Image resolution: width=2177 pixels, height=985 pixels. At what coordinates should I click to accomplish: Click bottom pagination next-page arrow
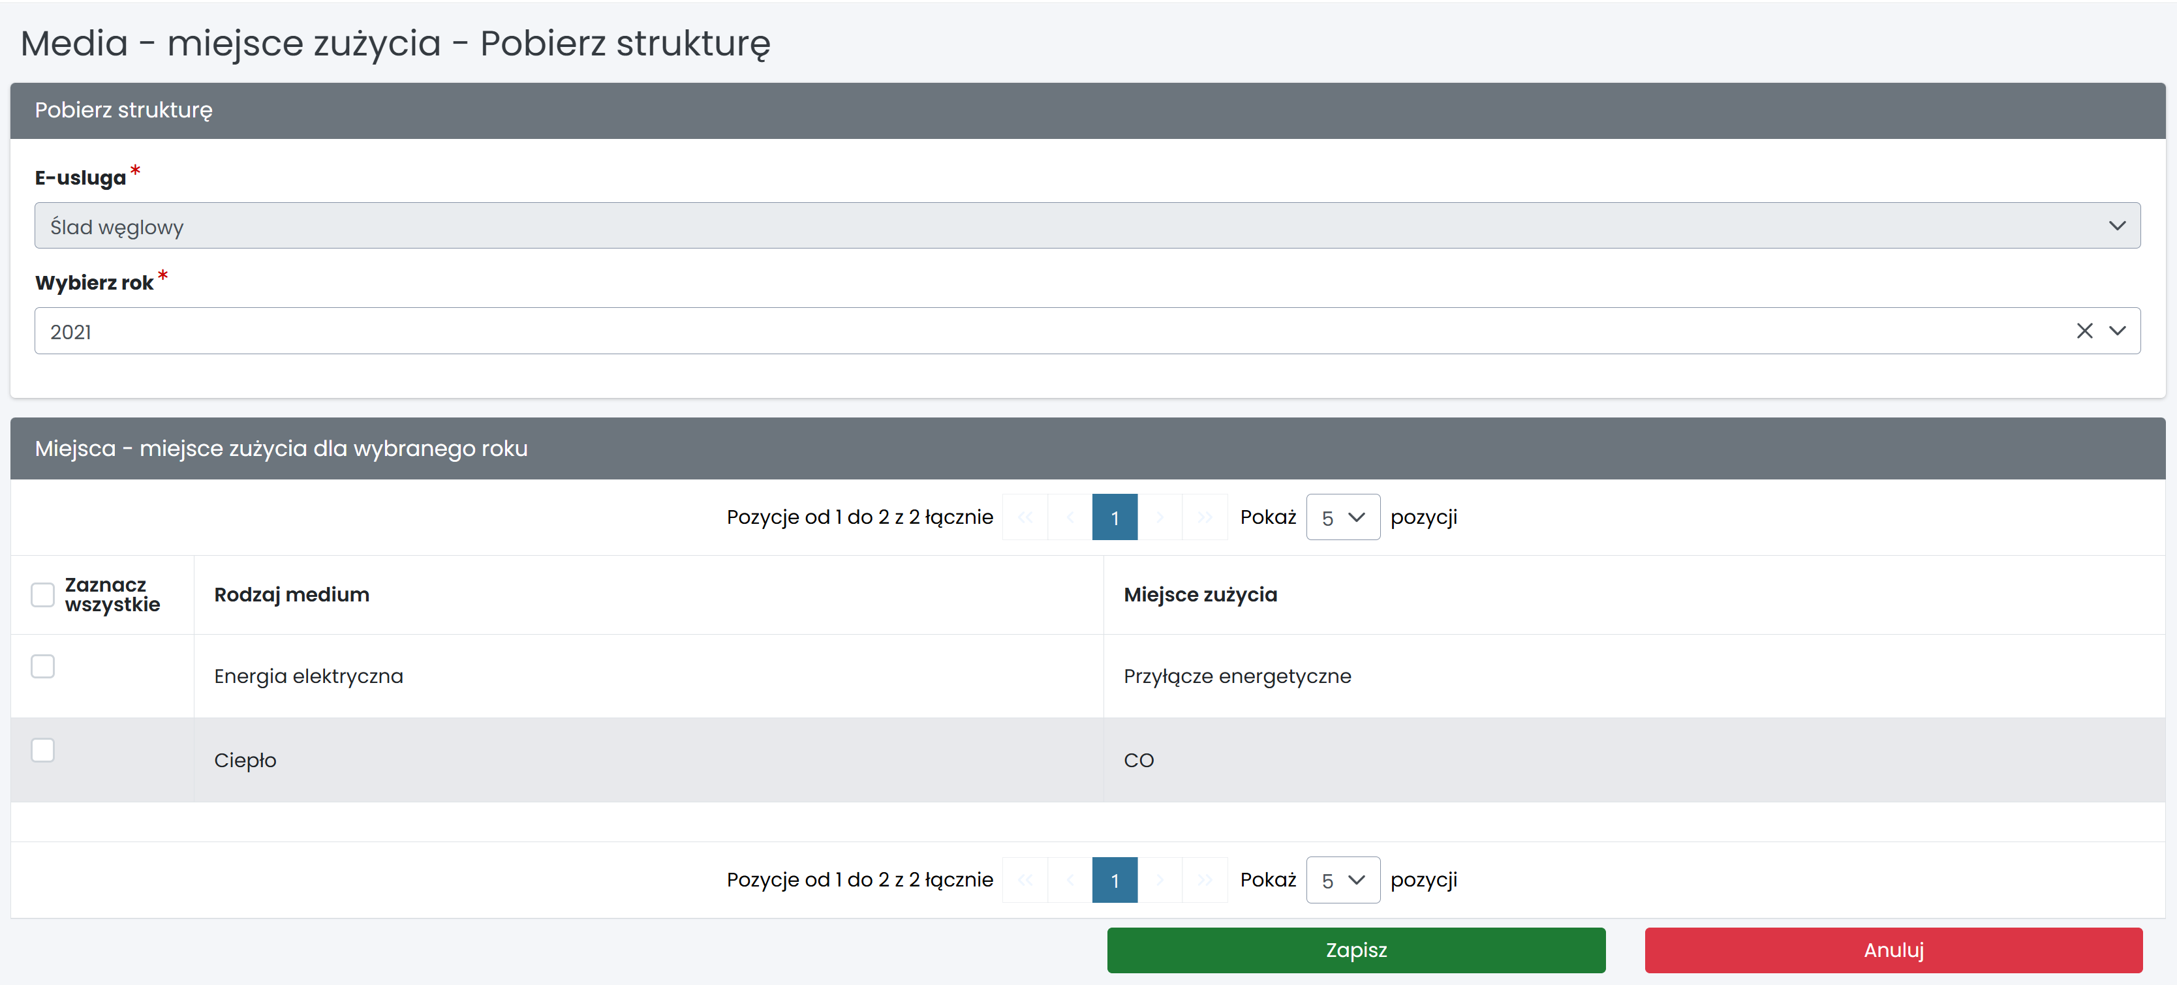point(1160,880)
